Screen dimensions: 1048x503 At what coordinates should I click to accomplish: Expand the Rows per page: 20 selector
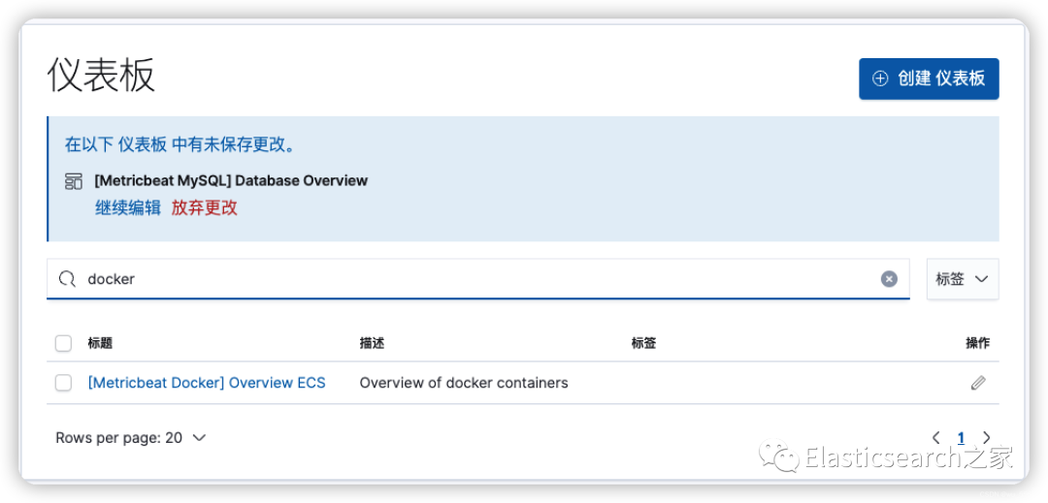point(131,438)
